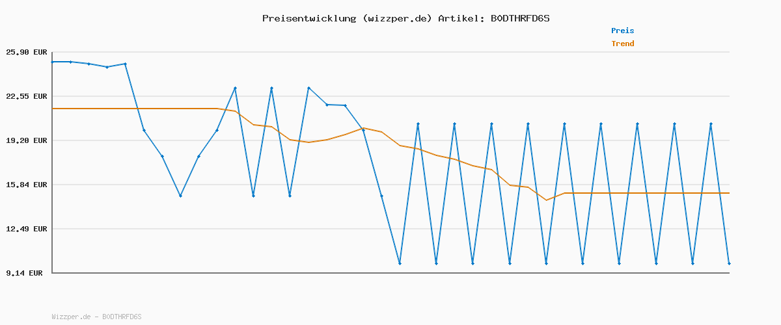The image size is (781, 325).
Task: Select first price point reaching the chart minimum
Action: 400,263
